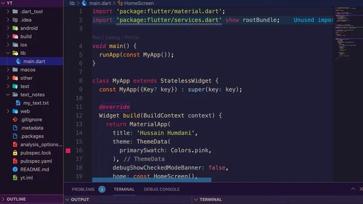
Task: Click the .idea folder icon
Action: (x=15, y=20)
